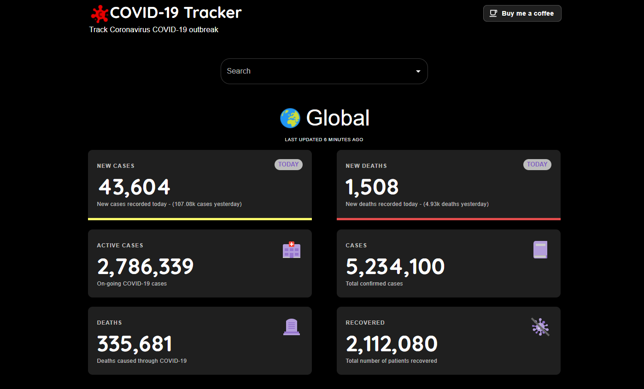Click the 43,604 new cases number
Viewport: 644px width, 389px height.
point(134,187)
